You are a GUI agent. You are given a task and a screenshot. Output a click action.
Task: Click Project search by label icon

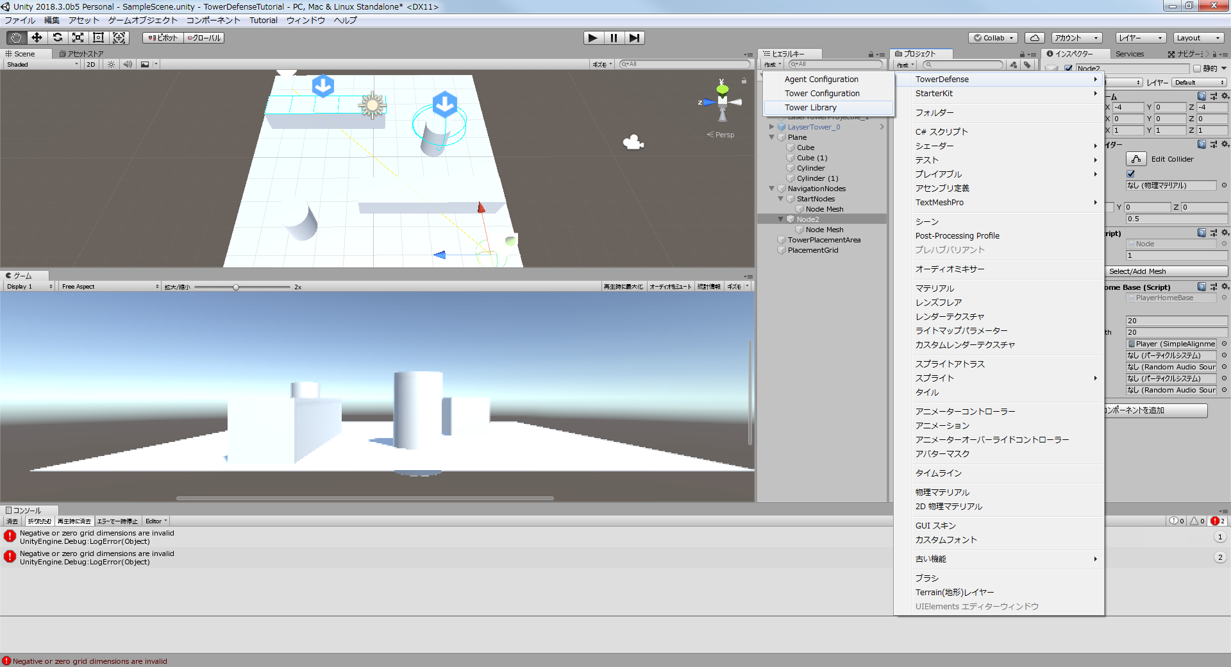coord(1027,65)
